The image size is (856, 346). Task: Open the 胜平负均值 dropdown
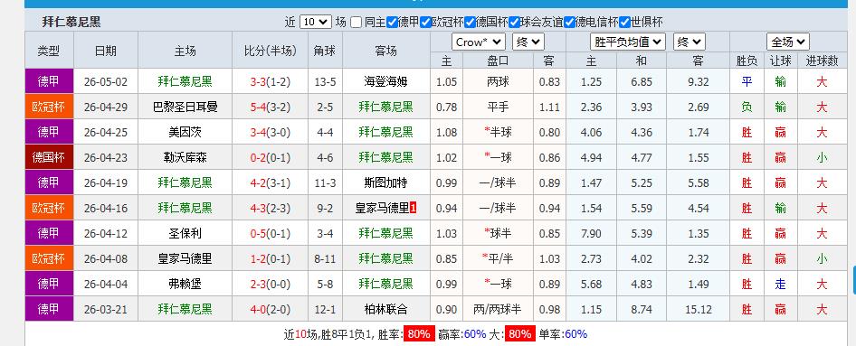tap(628, 42)
